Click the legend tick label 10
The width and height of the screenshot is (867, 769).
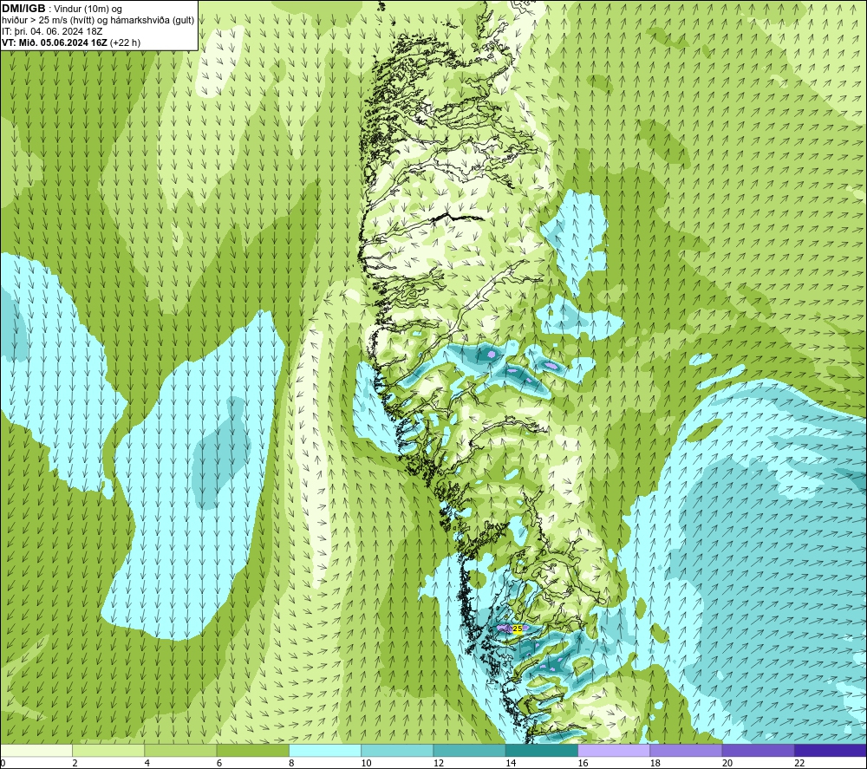pos(366,763)
